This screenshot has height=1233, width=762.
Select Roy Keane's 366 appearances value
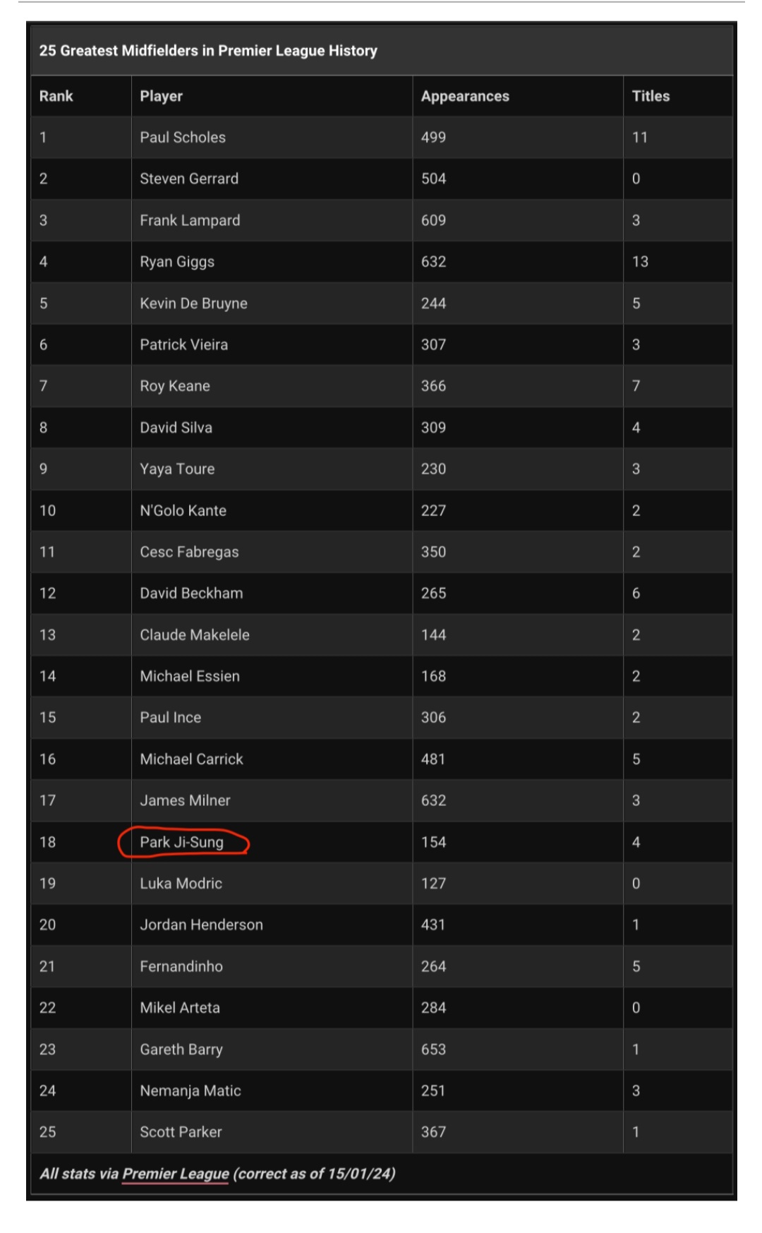click(433, 386)
